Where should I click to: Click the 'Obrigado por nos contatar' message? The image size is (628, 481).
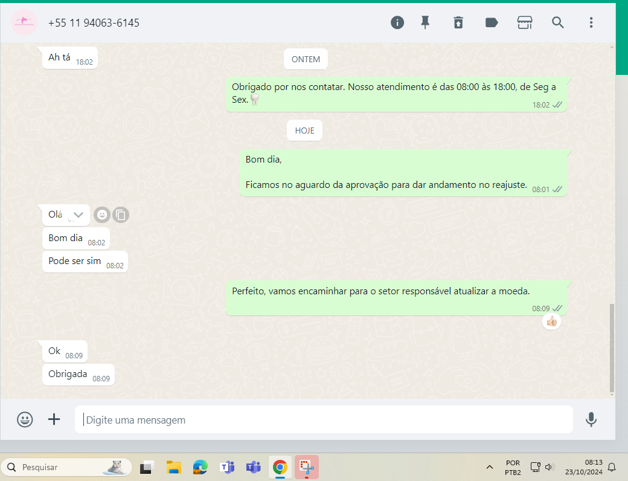397,95
